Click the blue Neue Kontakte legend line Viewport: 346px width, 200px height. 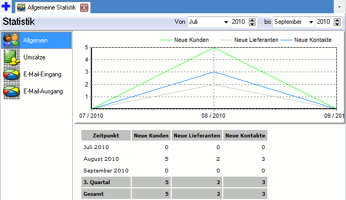(x=286, y=40)
